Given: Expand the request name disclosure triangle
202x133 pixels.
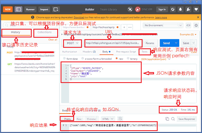Looking at the screenshot, I should click(x=62, y=34).
